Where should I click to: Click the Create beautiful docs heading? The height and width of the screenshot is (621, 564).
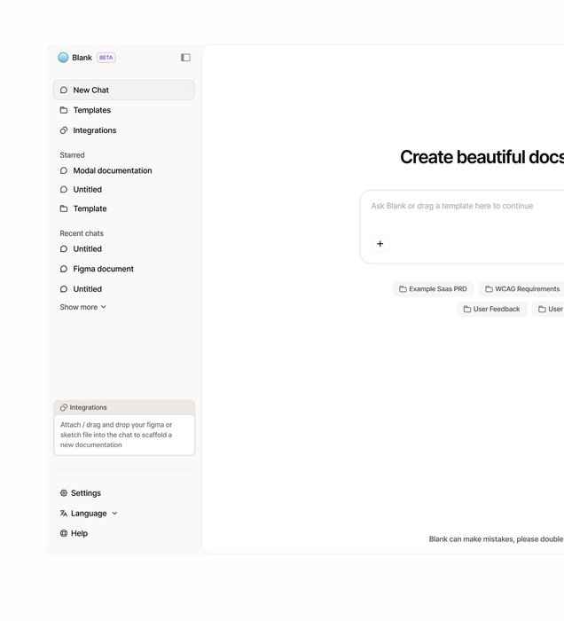pyautogui.click(x=482, y=157)
